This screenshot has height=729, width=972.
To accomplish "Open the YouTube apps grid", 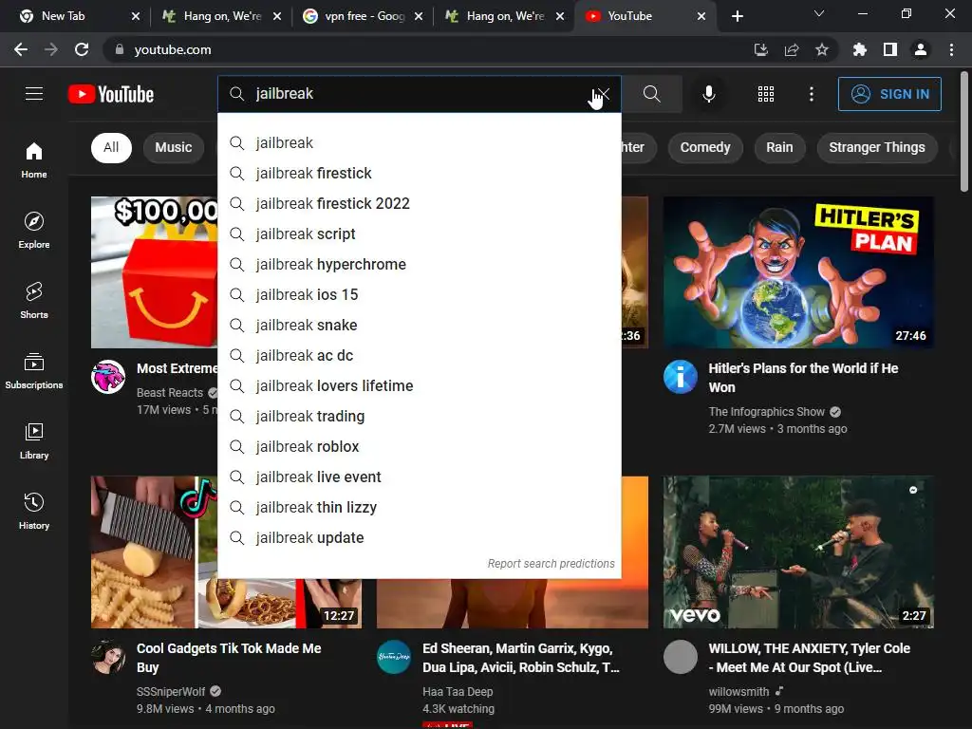I will 766,94.
